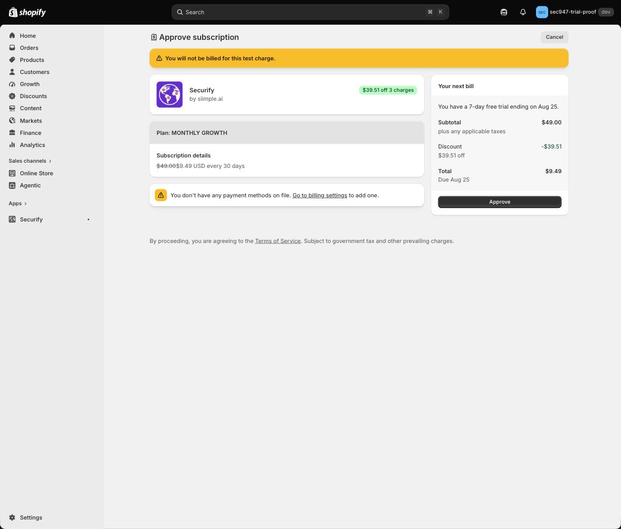Click the warning icon in test charge banner
The image size is (621, 529).
pyautogui.click(x=159, y=58)
